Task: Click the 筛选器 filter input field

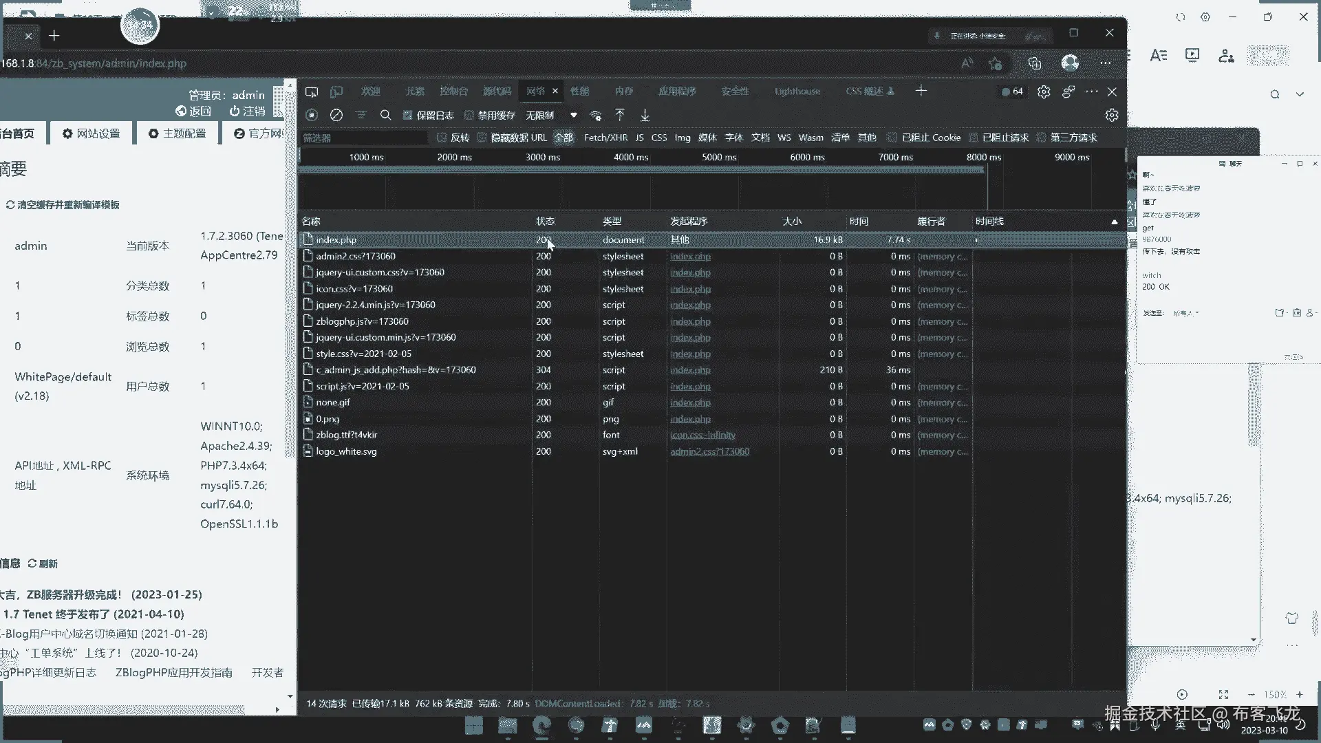Action: (363, 138)
